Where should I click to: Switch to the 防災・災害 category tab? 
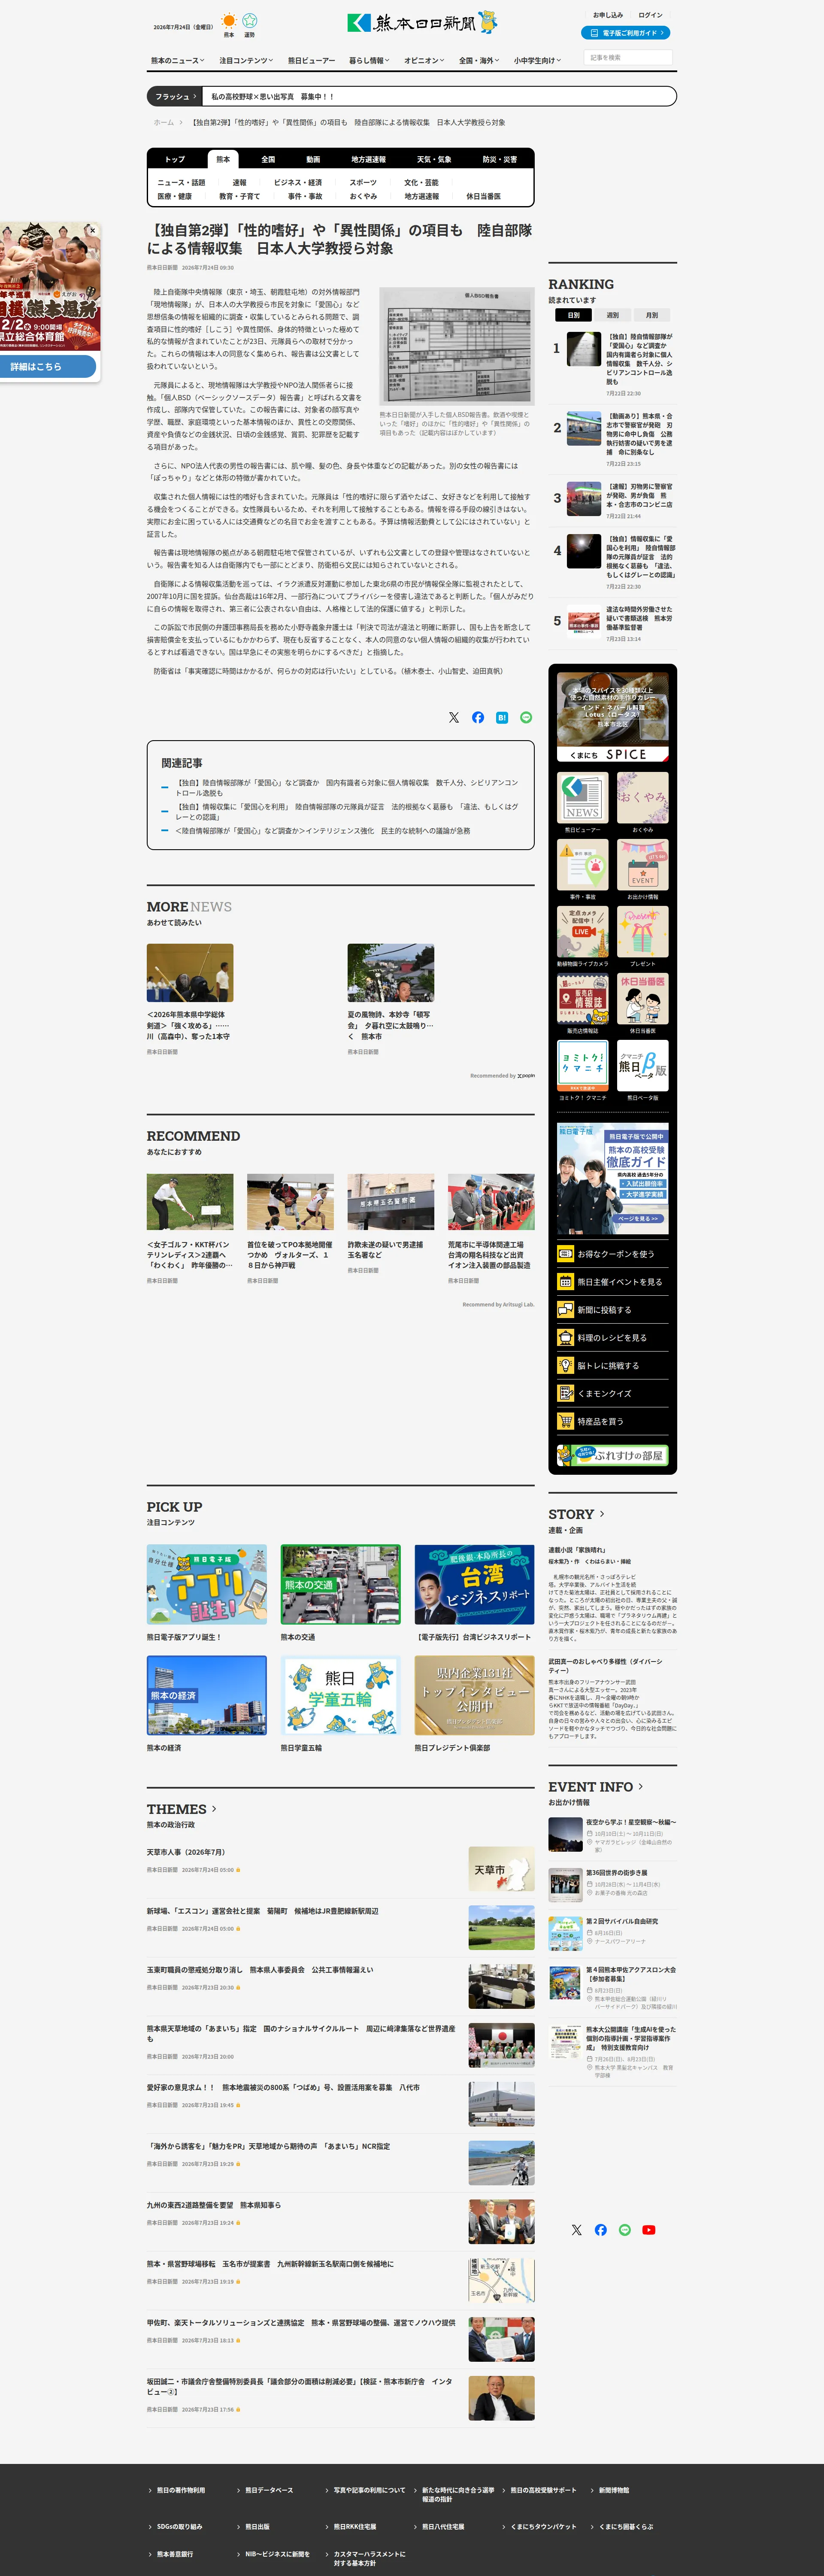coord(500,159)
